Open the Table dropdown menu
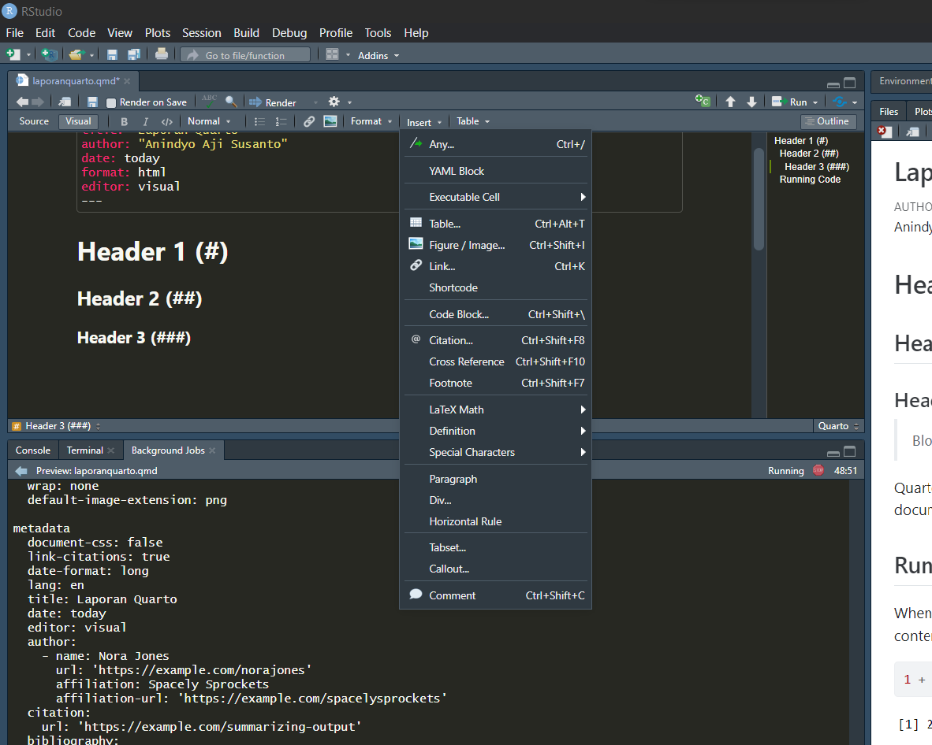932x745 pixels. (x=473, y=121)
